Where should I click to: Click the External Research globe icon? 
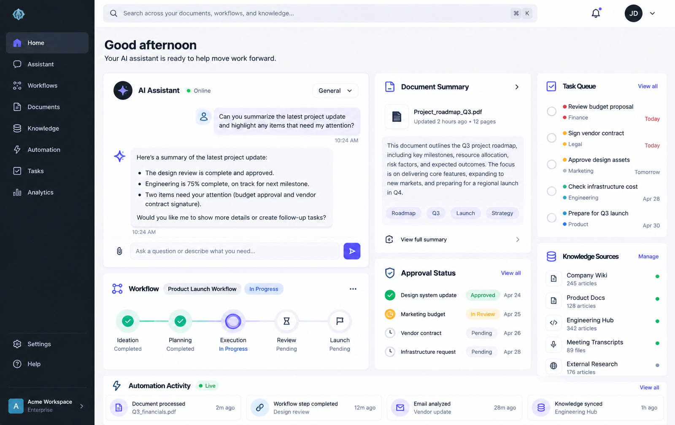pos(553,366)
